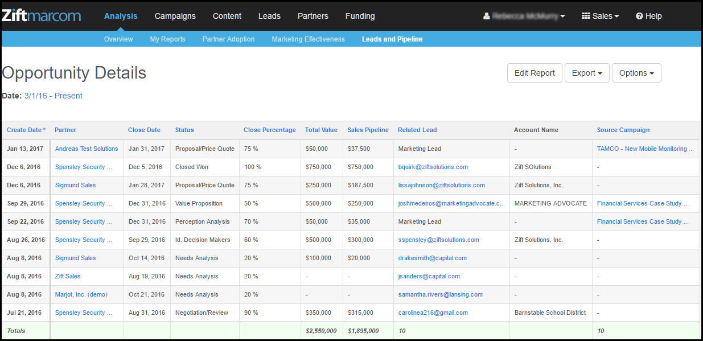Sort by the Close Date column header

pos(145,130)
